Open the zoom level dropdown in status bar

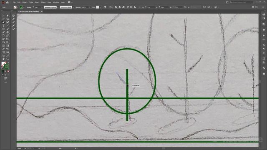click(25, 148)
